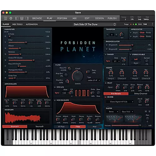Open the Panner Rate 1/1 dropdown

pyautogui.click(x=116, y=61)
